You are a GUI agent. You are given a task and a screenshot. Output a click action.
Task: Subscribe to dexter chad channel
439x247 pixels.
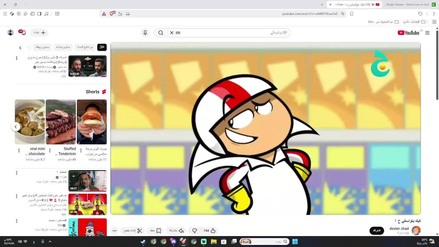coord(377,231)
